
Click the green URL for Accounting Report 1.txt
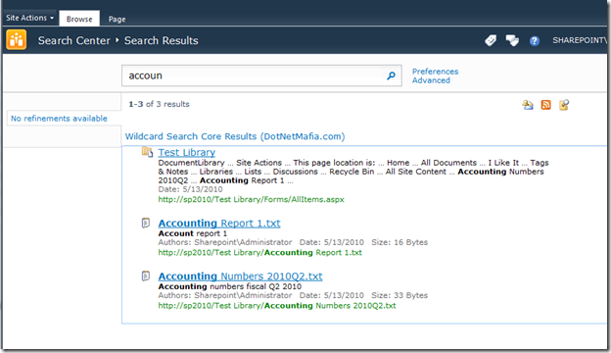(259, 252)
